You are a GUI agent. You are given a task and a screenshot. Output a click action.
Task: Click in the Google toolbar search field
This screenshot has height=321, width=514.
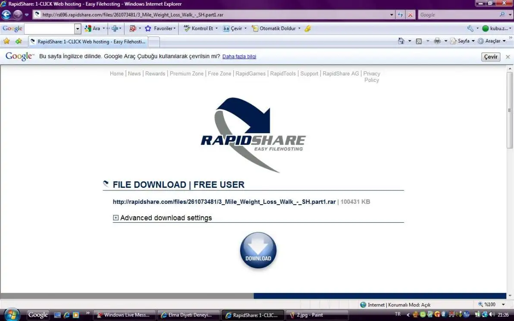50,29
